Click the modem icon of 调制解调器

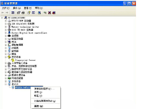9,45
